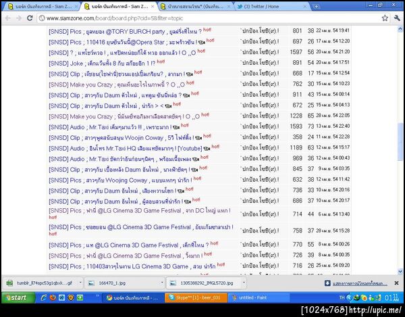This screenshot has height=317, width=405.
Task: Open 110403 LG Cinema 3D Game pics topic
Action: pyautogui.click(x=132, y=266)
